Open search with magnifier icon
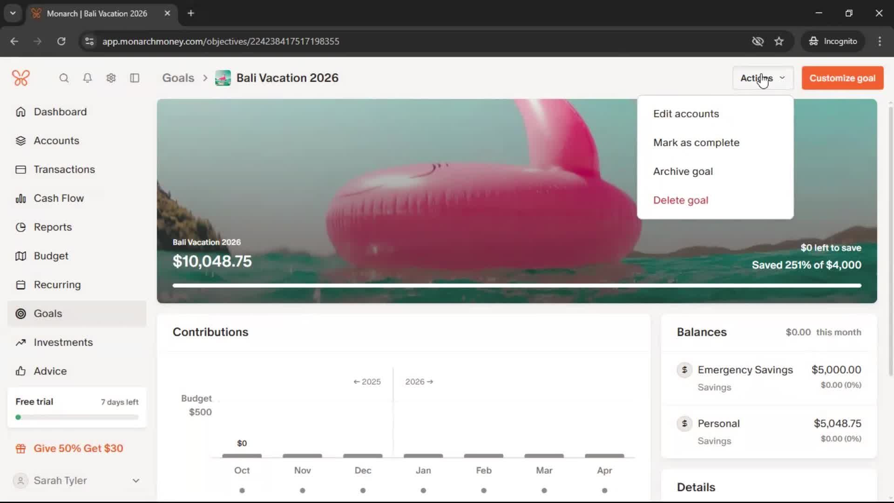The width and height of the screenshot is (894, 503). click(x=64, y=78)
